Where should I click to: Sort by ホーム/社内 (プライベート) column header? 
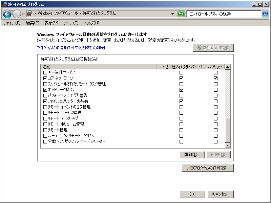181,67
